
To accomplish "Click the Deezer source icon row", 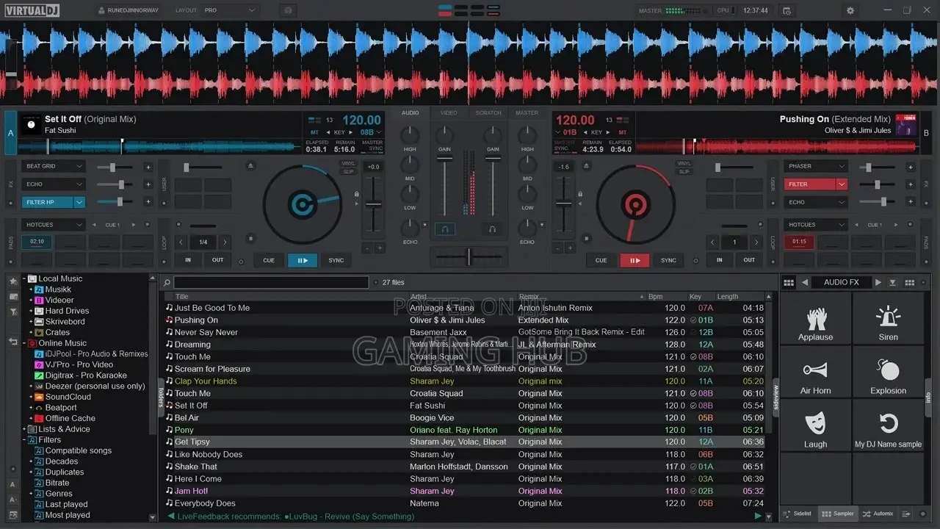I will point(90,386).
